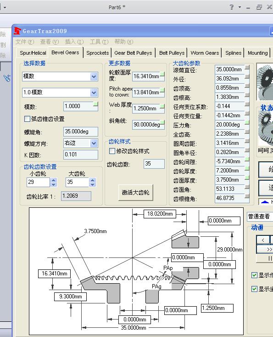The image size is (273, 337).
Task: Switch to the Belt Pulleys tab
Action: point(172,53)
